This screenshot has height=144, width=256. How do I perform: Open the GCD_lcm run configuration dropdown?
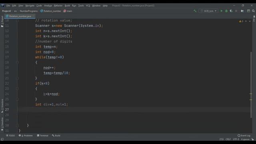pyautogui.click(x=208, y=11)
